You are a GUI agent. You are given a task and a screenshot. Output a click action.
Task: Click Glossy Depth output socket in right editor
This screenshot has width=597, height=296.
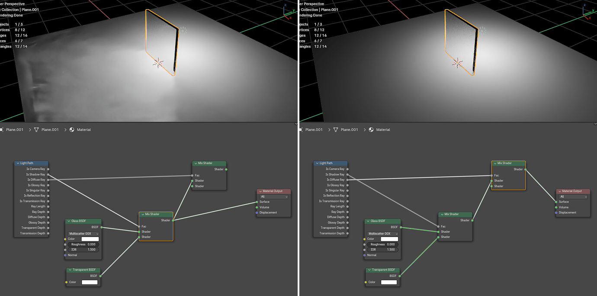[347, 222]
